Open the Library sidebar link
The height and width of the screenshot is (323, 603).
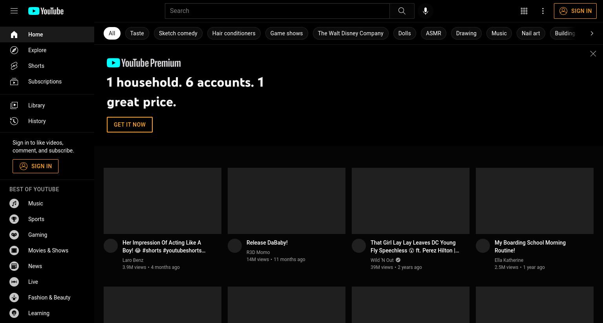pos(47,105)
